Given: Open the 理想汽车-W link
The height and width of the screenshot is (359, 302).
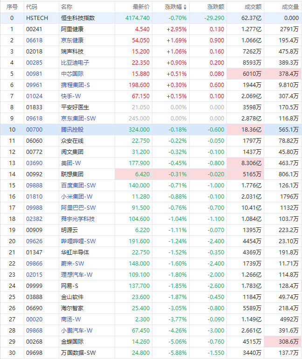Looking at the screenshot, I should point(76,275).
